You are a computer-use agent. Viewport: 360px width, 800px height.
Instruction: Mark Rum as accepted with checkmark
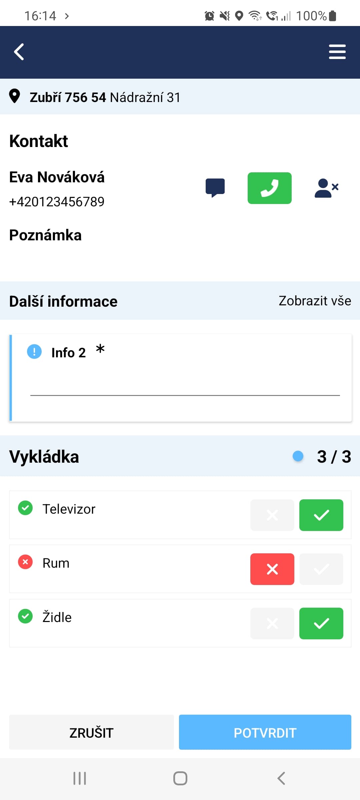click(321, 569)
